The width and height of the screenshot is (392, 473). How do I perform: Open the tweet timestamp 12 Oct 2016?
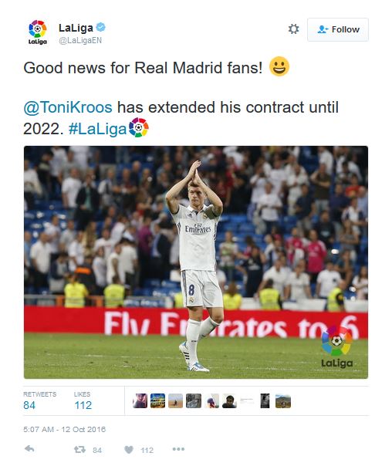(64, 429)
